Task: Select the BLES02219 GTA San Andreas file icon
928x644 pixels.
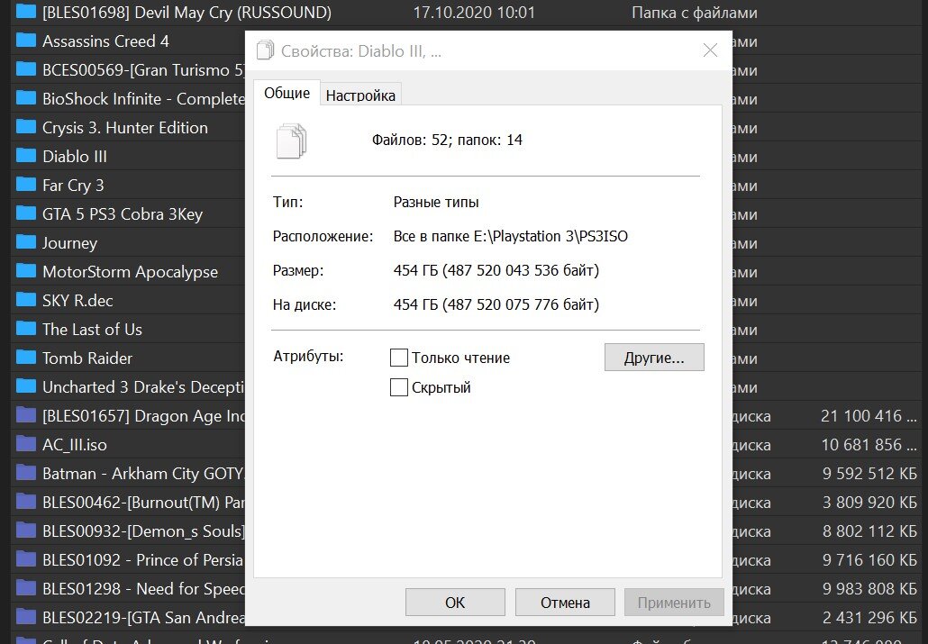Action: click(25, 617)
